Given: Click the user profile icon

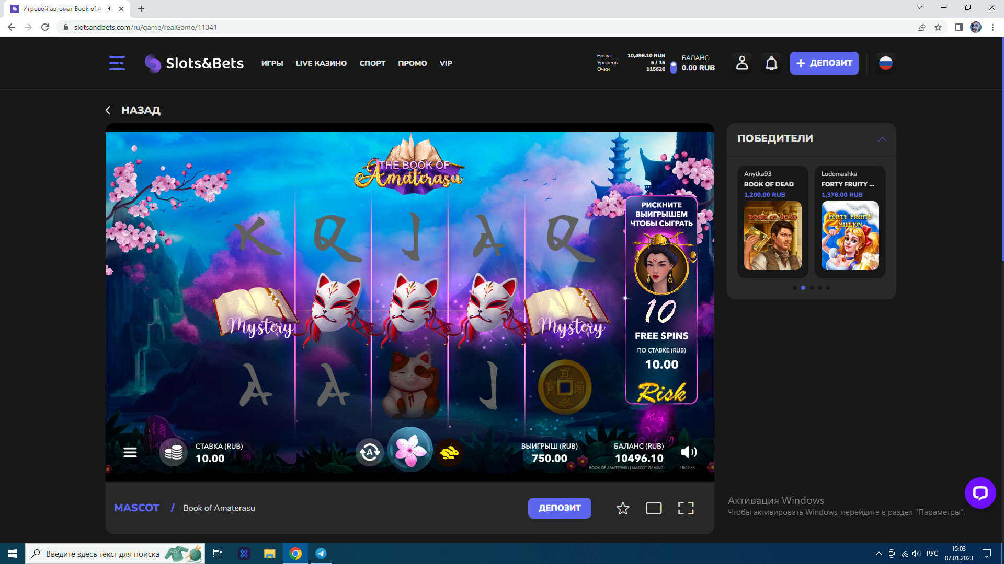Looking at the screenshot, I should [x=742, y=63].
